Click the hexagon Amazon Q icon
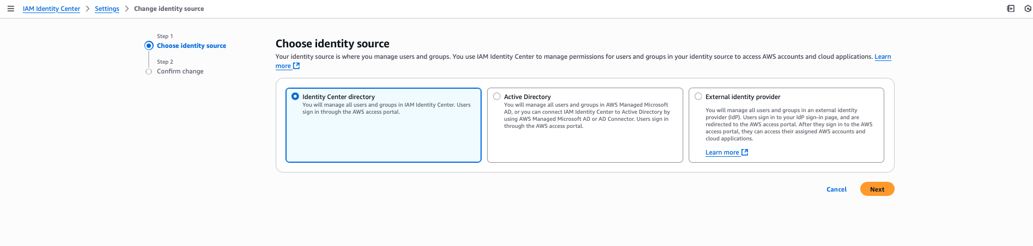 tap(1028, 9)
